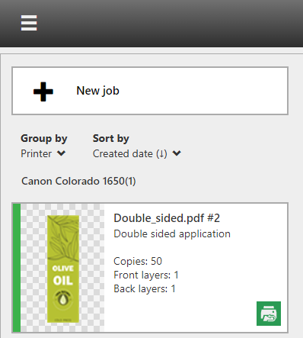Click the Group by label
The width and height of the screenshot is (303, 338).
[44, 139]
